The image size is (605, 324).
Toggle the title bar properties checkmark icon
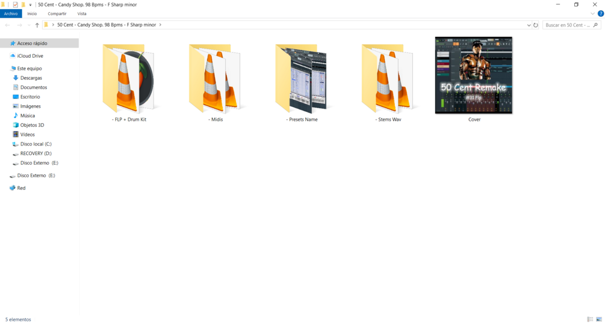tap(15, 5)
